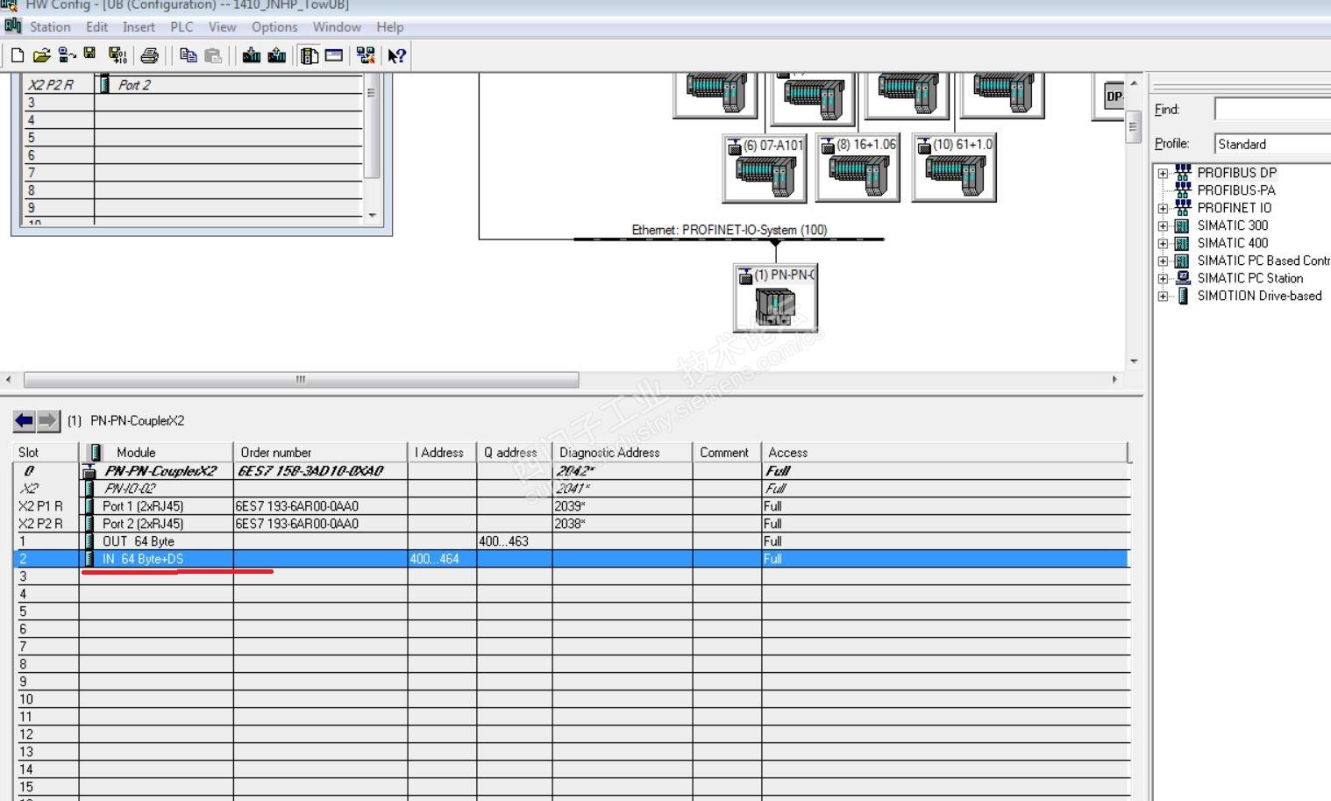This screenshot has height=801, width=1331.
Task: Click the network view's scroll-up arrow
Action: pos(1134,82)
